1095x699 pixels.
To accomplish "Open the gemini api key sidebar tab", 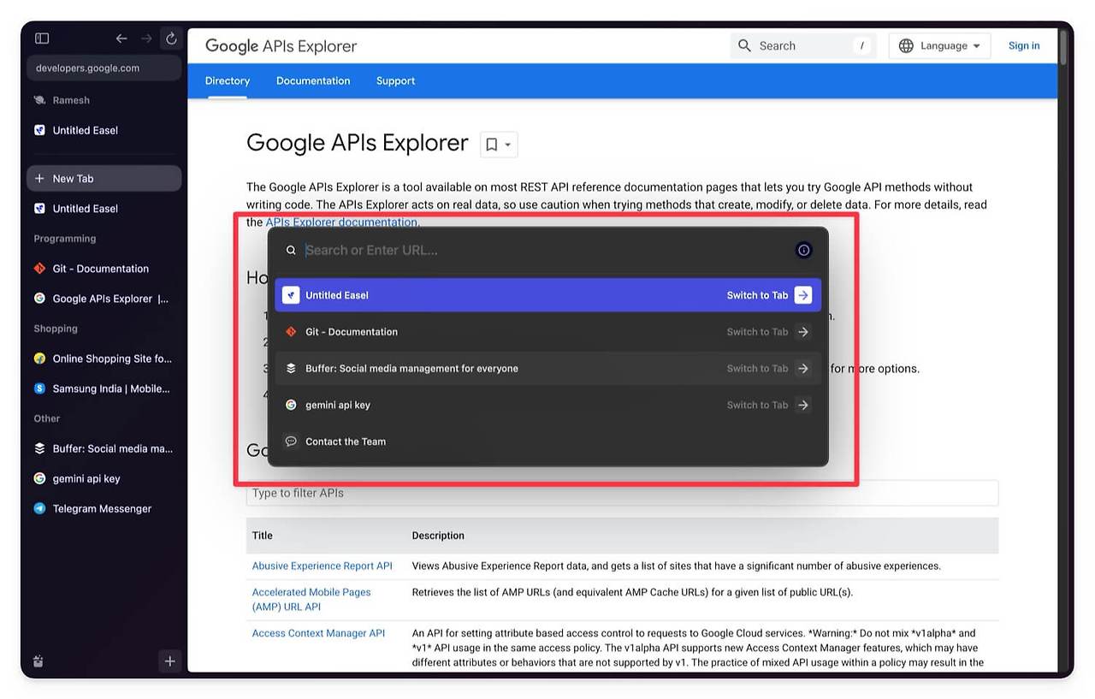I will point(104,478).
